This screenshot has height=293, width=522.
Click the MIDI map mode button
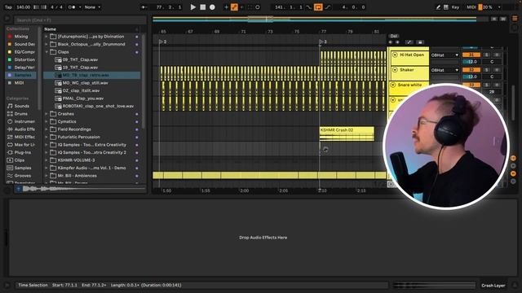(471, 7)
